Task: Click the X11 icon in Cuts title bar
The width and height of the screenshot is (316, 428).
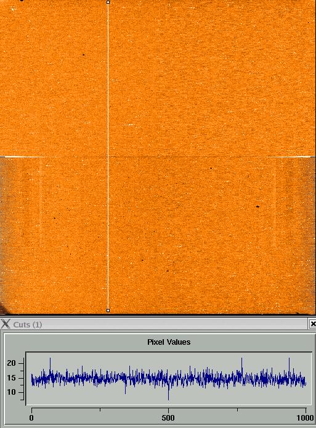Action: tap(5, 324)
